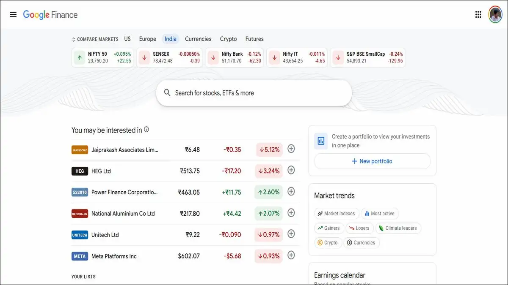Click the 'YOUR LISTS' heading
508x285 pixels.
[83, 277]
